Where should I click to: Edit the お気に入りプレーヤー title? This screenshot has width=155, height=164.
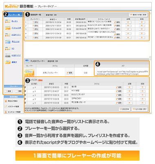click(x=69, y=73)
